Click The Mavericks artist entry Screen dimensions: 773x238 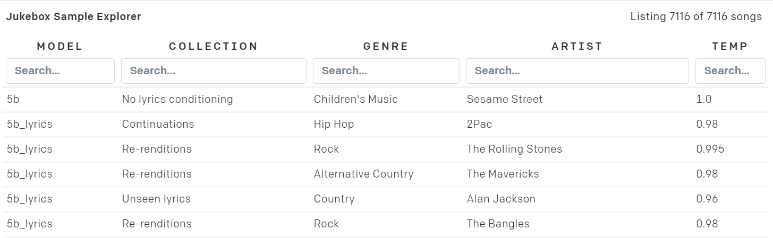pyautogui.click(x=503, y=174)
